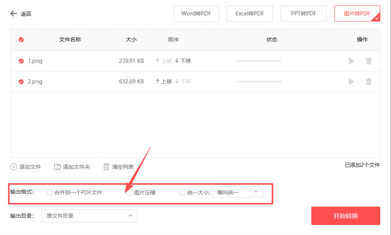Click the 239.91 KB size value
Viewport: 391px width, 235px height.
[x=131, y=61]
